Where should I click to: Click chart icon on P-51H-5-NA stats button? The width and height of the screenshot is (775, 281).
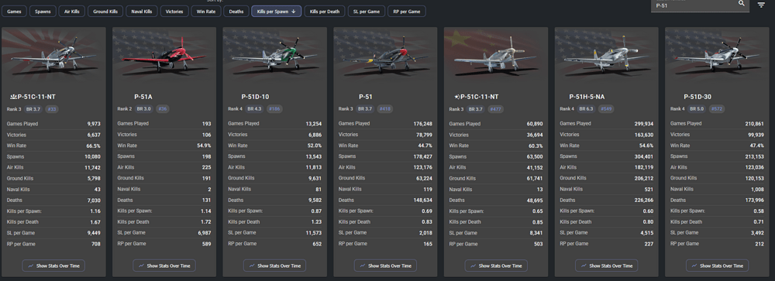(x=584, y=266)
